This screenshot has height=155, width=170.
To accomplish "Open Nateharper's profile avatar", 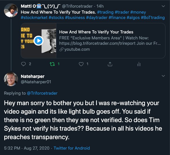I will [x=11, y=79].
